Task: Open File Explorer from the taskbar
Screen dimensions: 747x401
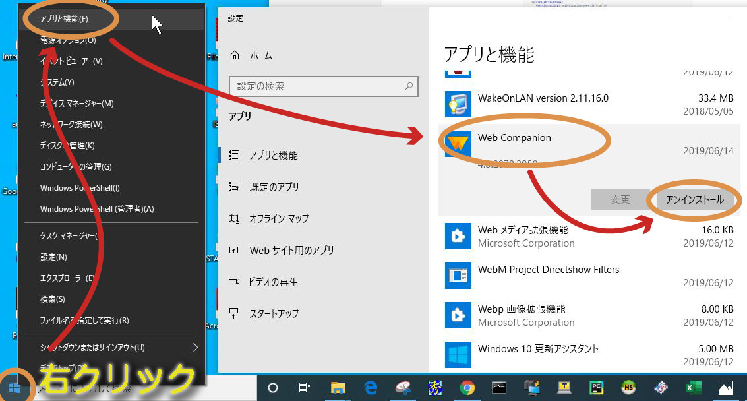Action: click(338, 388)
